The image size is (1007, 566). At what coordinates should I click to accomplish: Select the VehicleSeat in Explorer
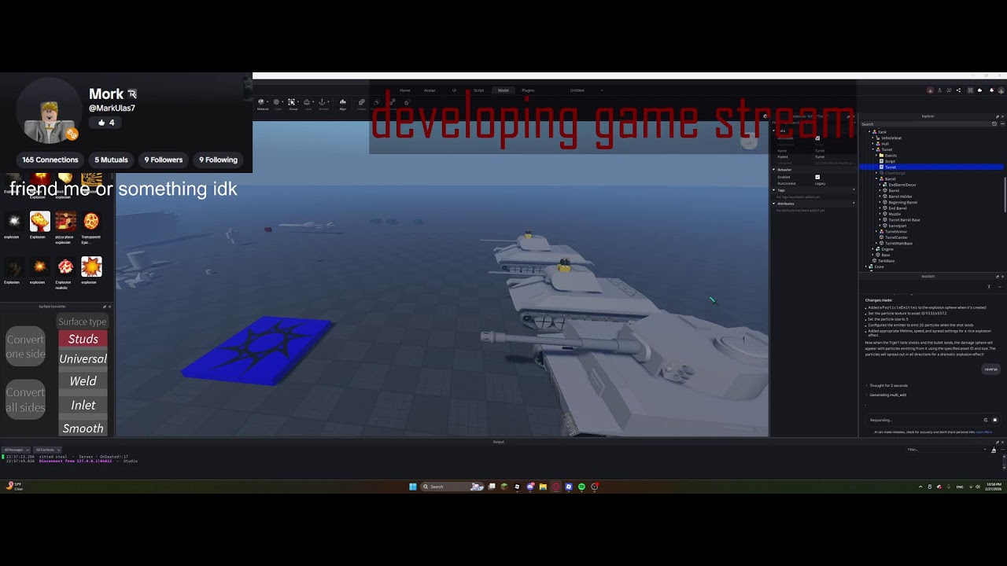(x=891, y=138)
